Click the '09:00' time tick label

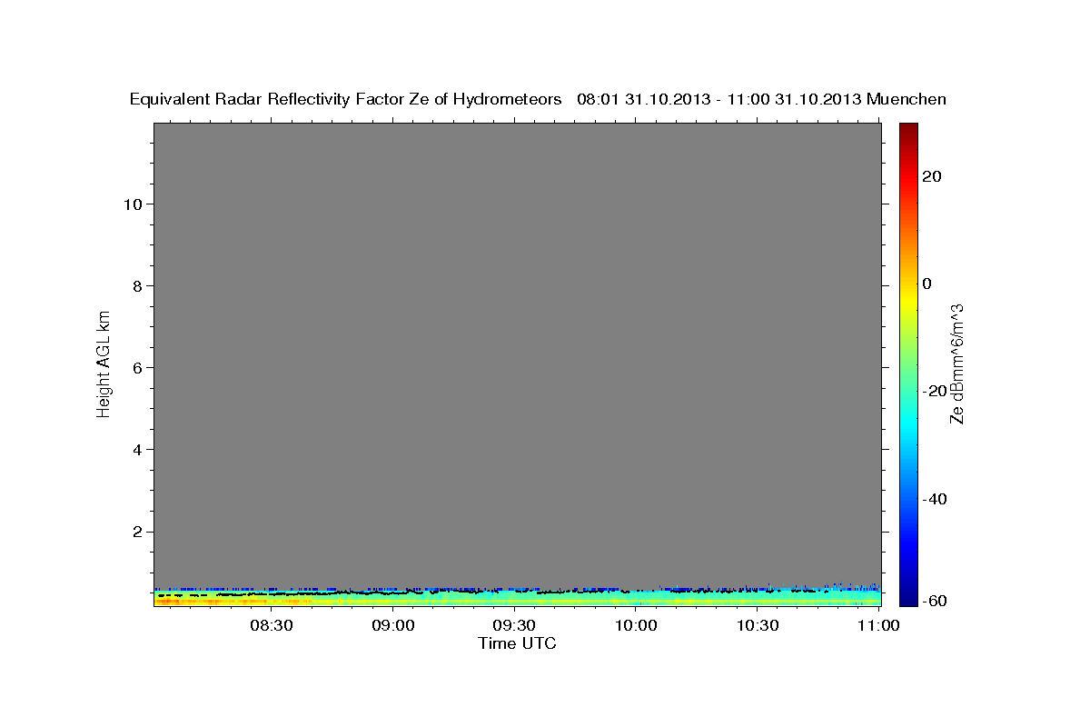tap(393, 625)
